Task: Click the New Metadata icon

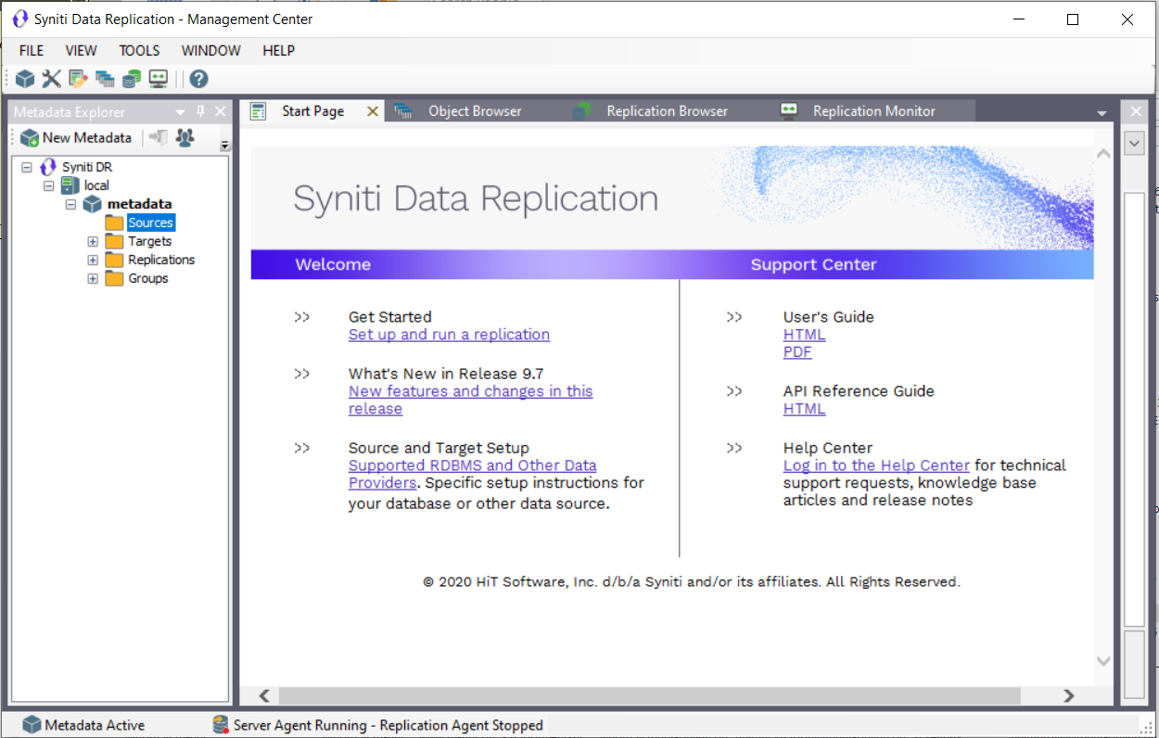Action: pyautogui.click(x=28, y=137)
